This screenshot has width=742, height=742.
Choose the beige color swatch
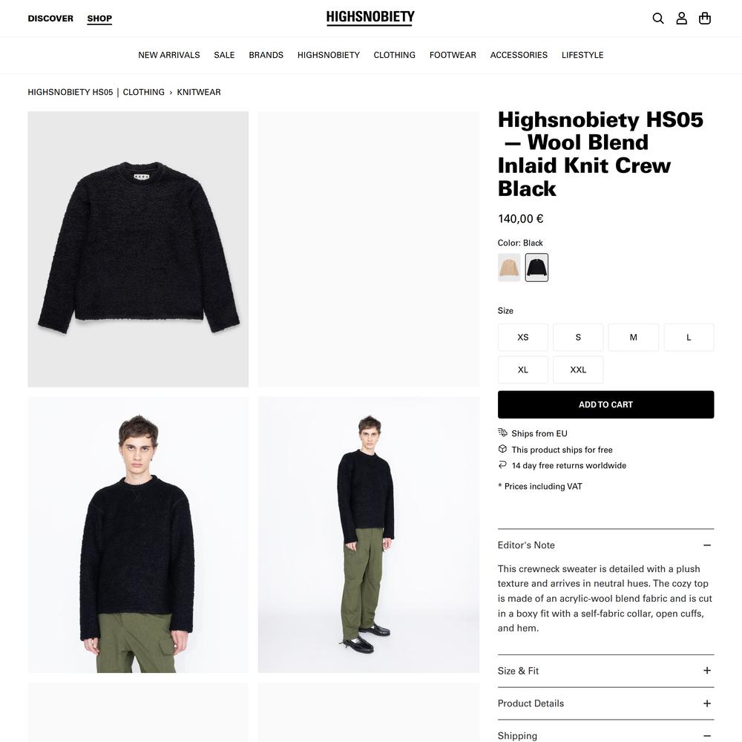[x=509, y=267]
